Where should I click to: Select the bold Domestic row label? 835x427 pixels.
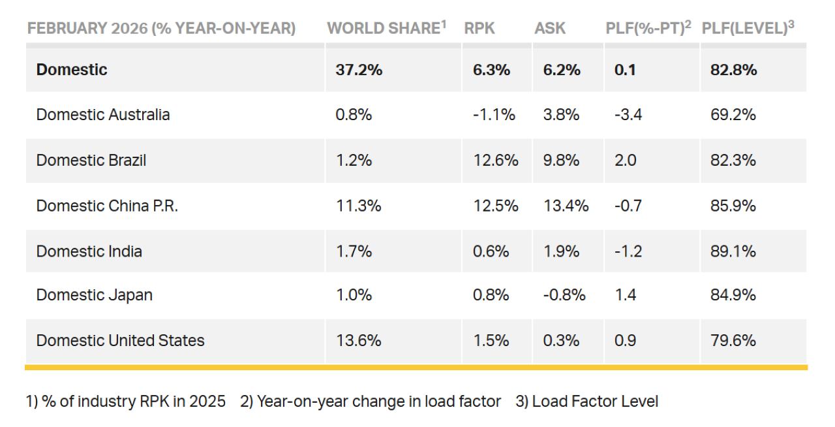tap(72, 70)
